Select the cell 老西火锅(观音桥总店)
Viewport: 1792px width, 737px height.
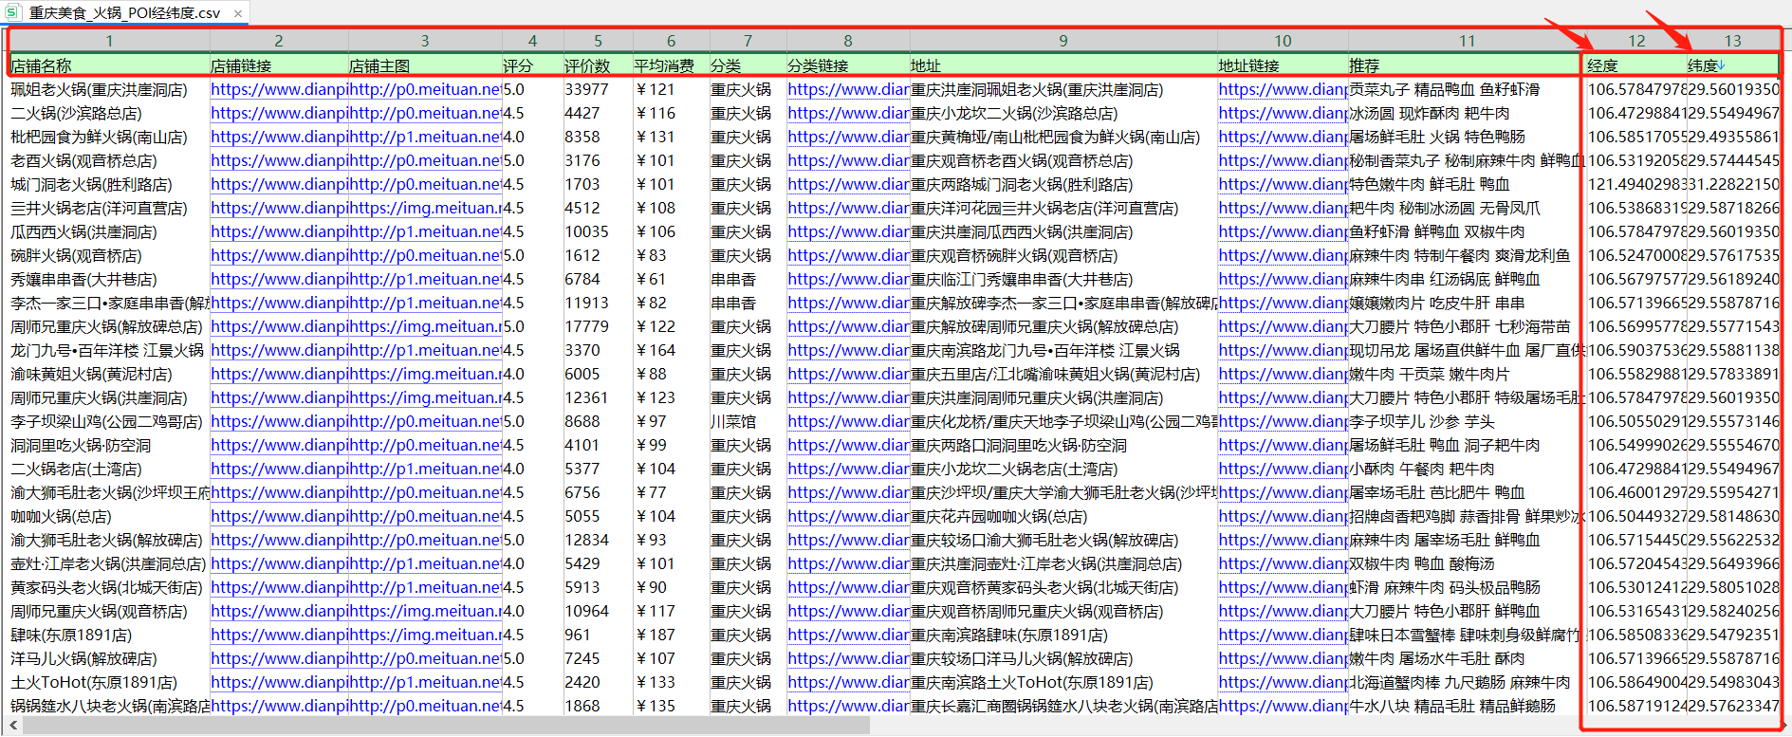(x=109, y=160)
